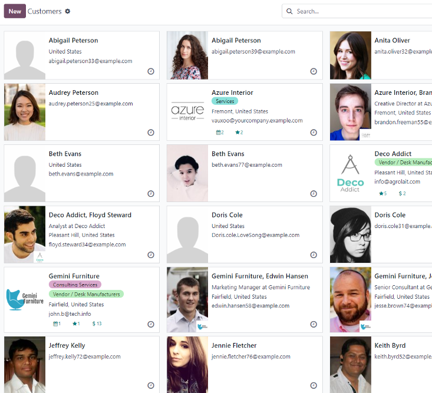Click email floyd.steward34@example.com
This screenshot has height=393, width=432.
click(x=87, y=245)
